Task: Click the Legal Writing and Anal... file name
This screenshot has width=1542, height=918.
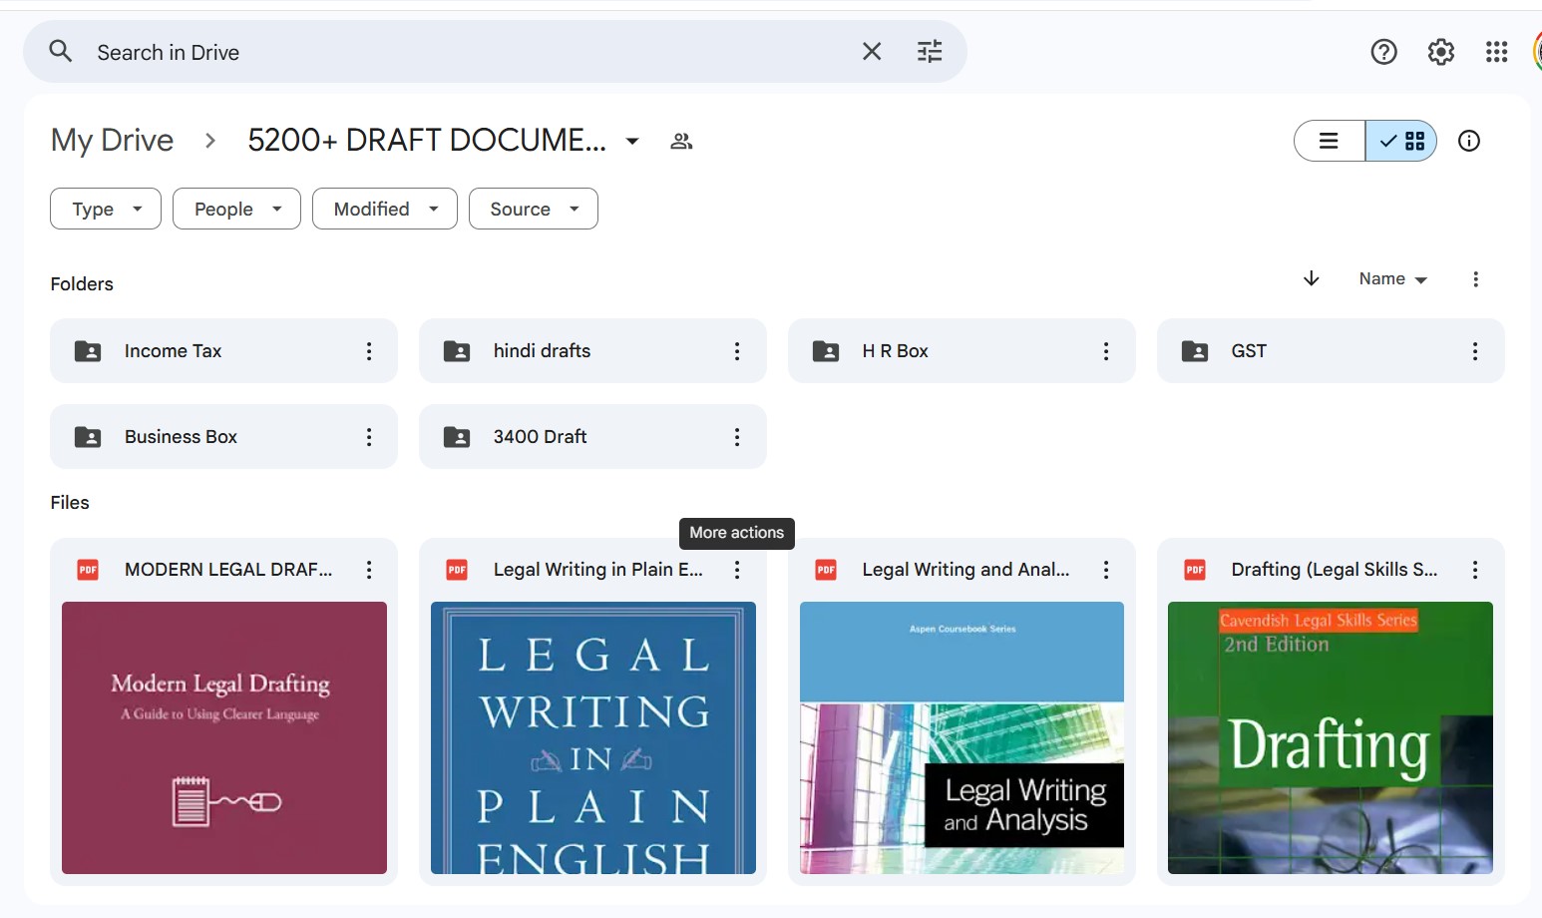Action: tap(965, 570)
